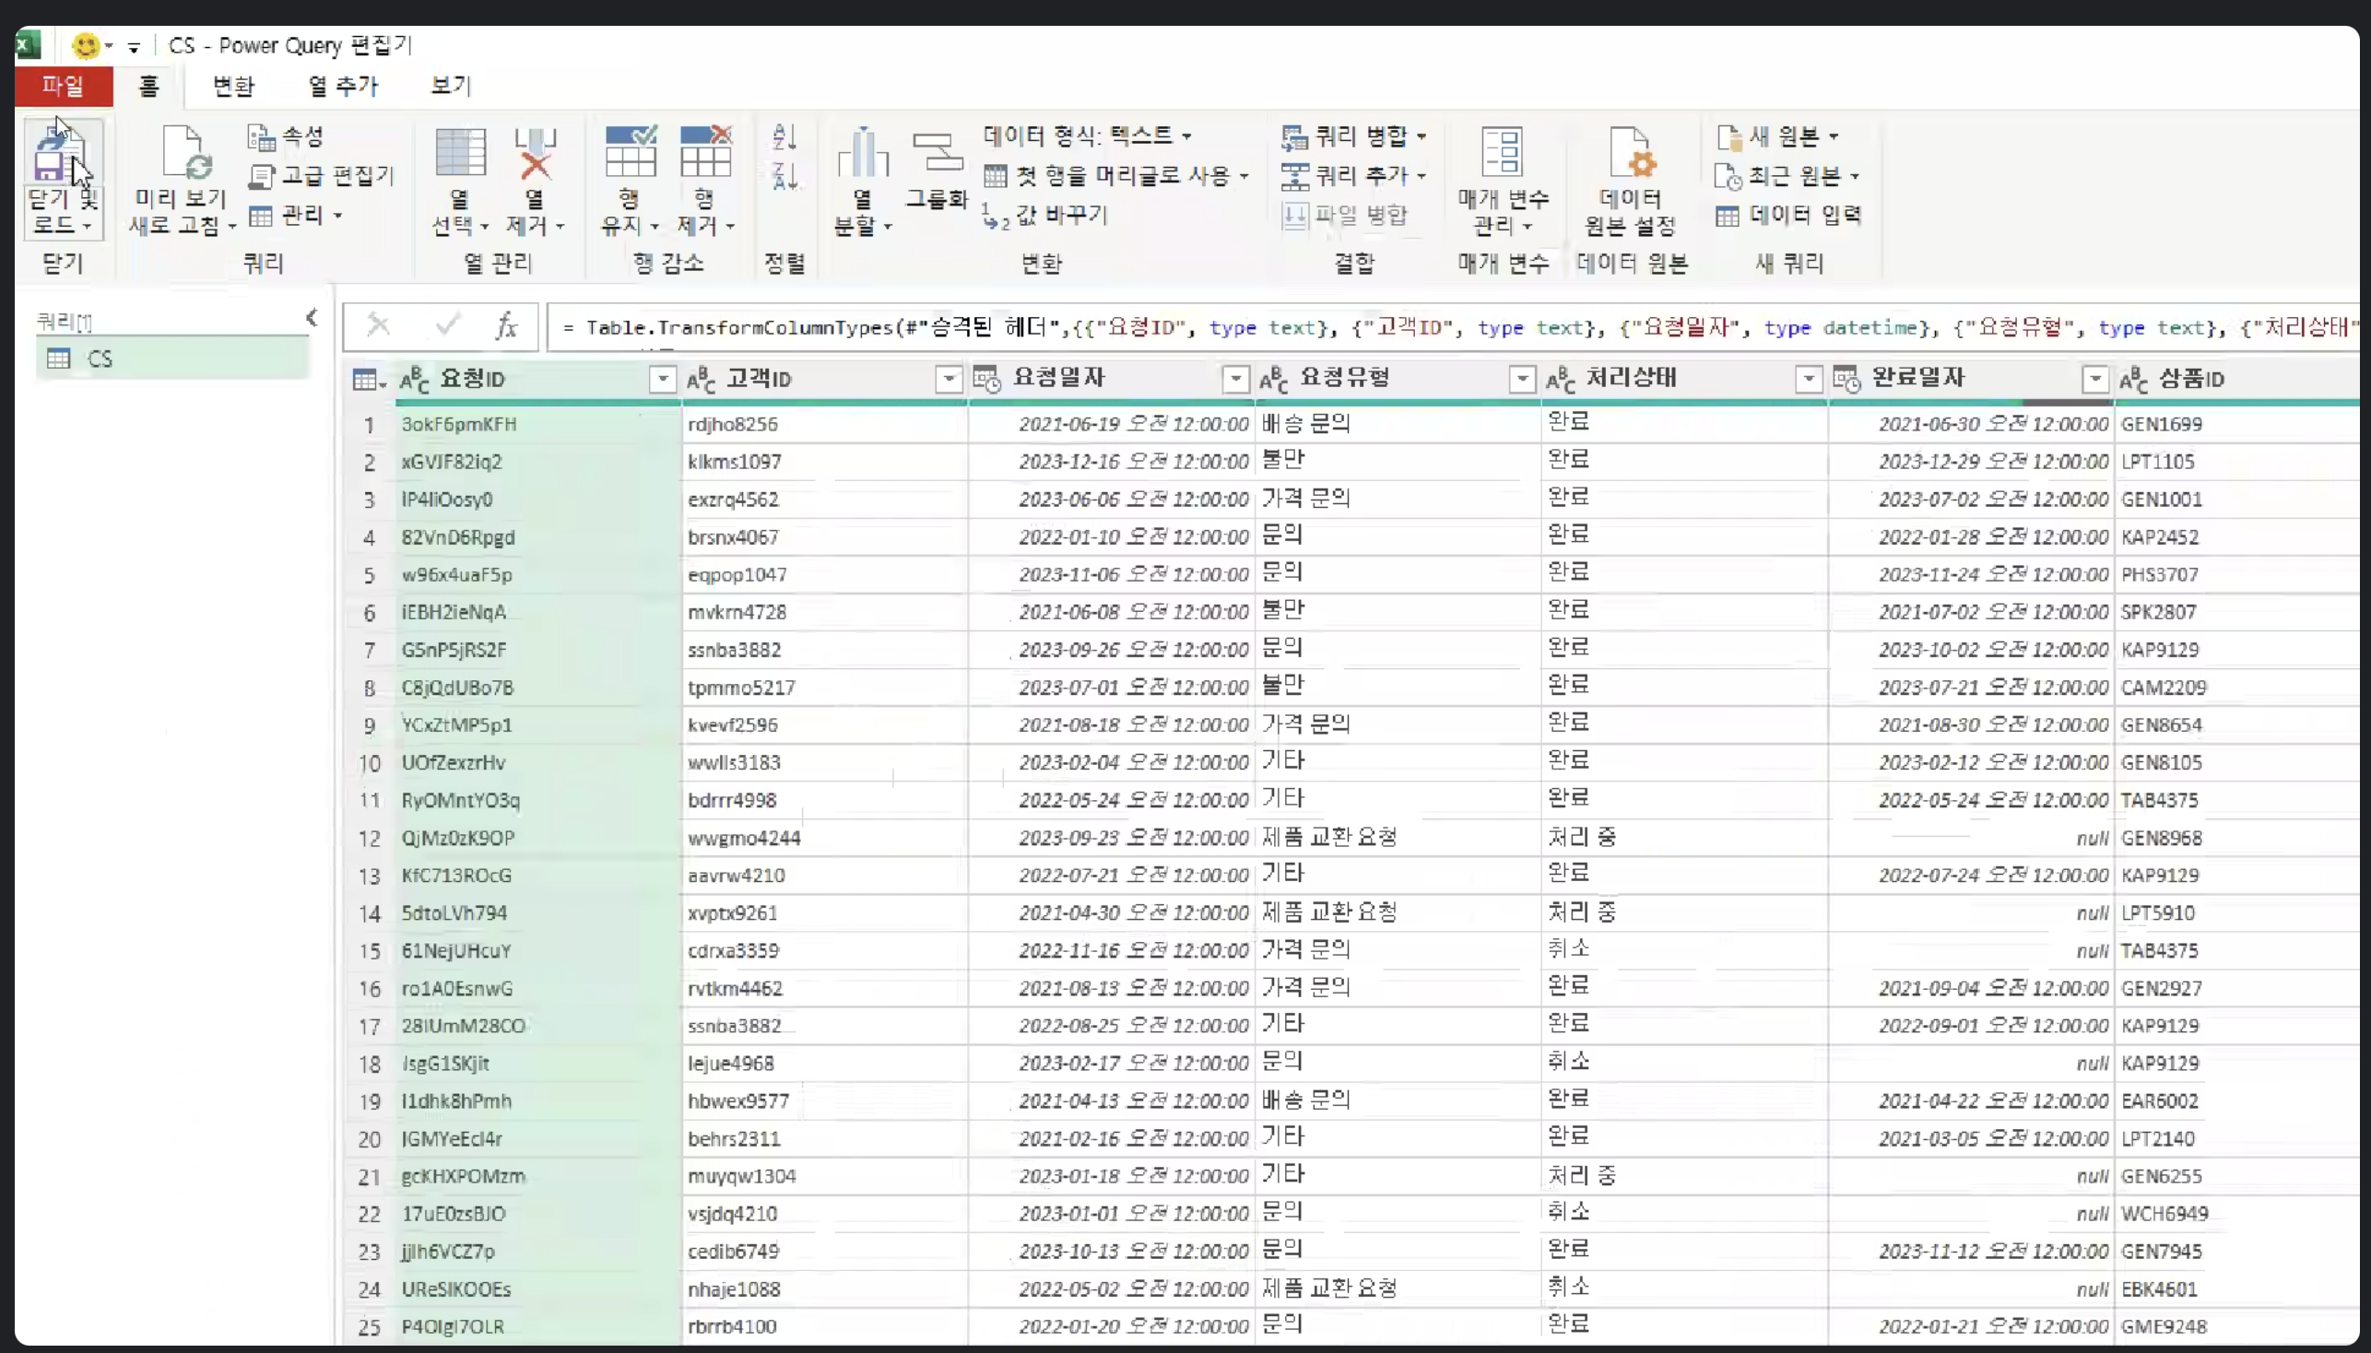The width and height of the screenshot is (2371, 1353).
Task: Click the Split Column (열 분할) icon
Action: tap(863, 154)
